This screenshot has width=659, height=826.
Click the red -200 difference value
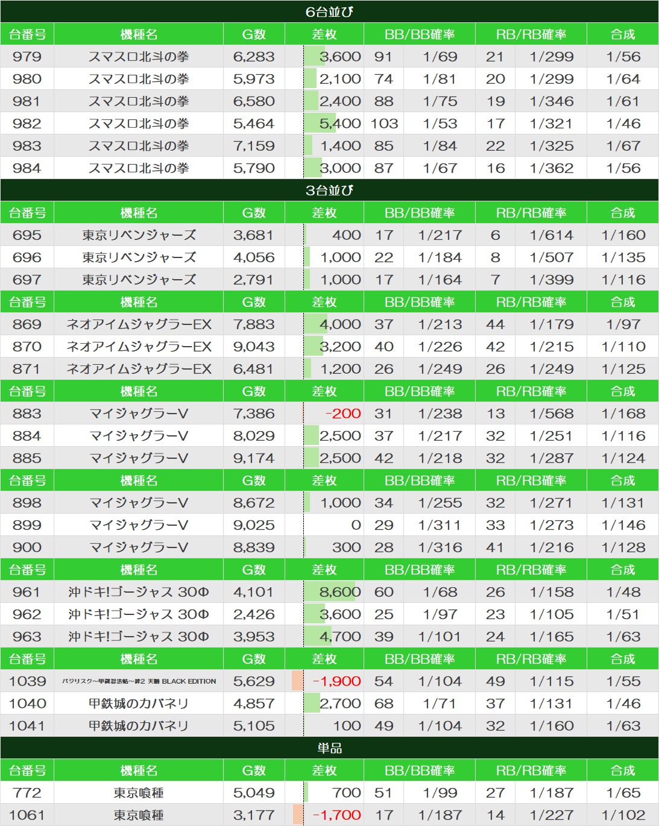(x=343, y=414)
